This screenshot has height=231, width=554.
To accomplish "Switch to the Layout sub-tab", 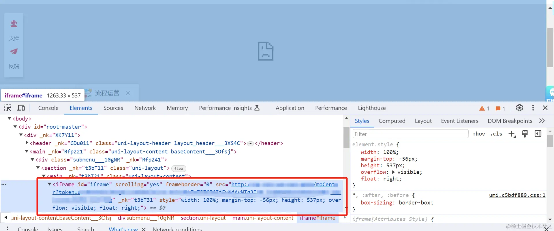I will point(423,121).
